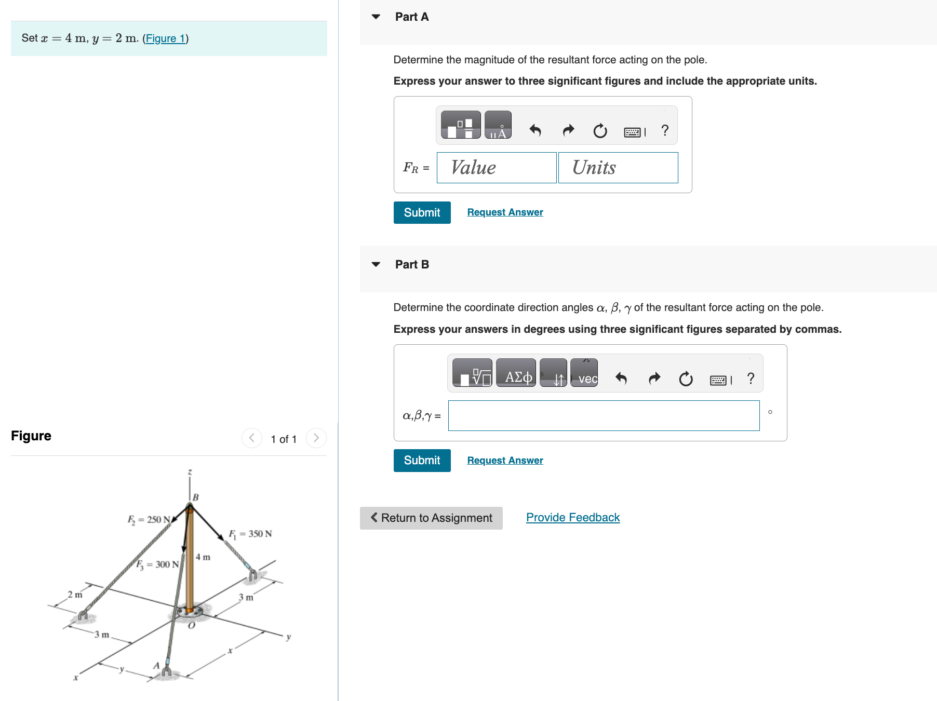Screen dimensions: 937x701
Task: Click Provide Feedback
Action: (x=572, y=517)
